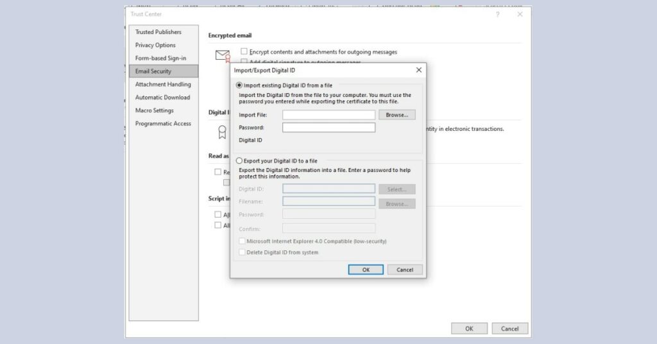
Task: Click the import Password text field
Action: pyautogui.click(x=328, y=128)
